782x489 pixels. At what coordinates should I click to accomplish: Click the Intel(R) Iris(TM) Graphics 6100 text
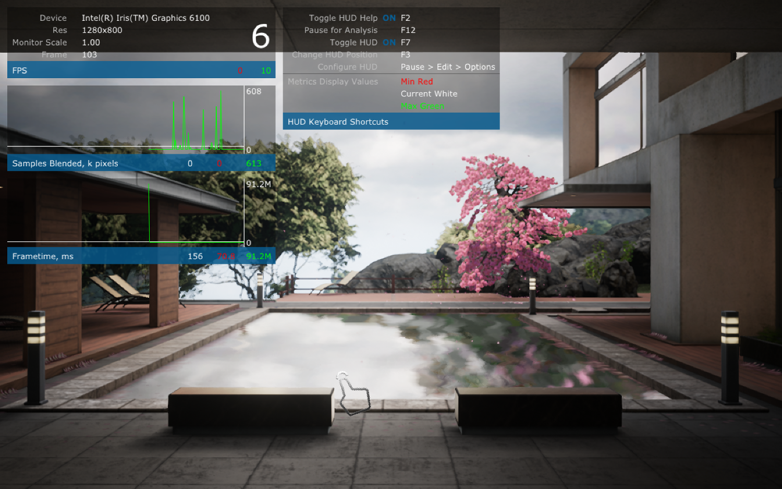145,18
